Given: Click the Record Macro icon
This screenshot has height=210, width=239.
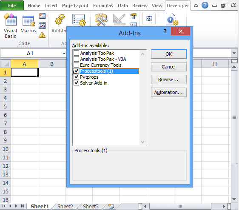Looking at the screenshot, I should [42, 16].
